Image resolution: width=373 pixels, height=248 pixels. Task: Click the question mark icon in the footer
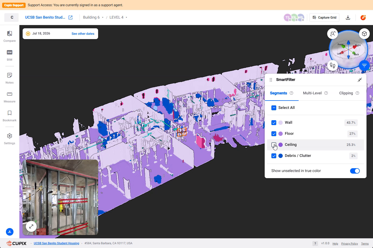coord(315,243)
